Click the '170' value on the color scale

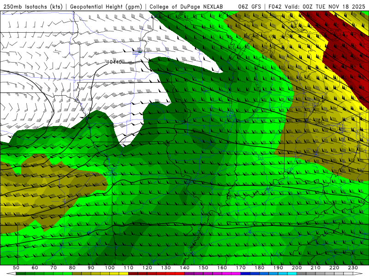coord(241,268)
